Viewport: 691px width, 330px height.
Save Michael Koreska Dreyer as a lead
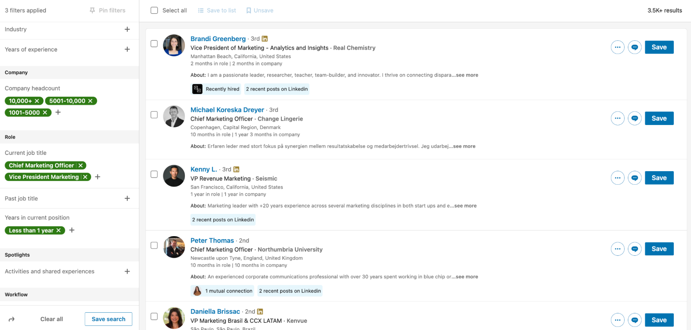click(659, 118)
